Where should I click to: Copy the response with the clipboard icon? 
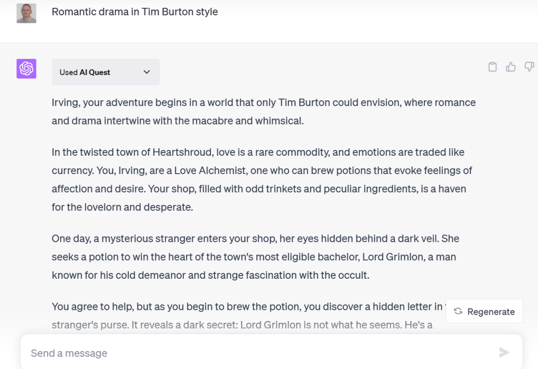click(493, 67)
